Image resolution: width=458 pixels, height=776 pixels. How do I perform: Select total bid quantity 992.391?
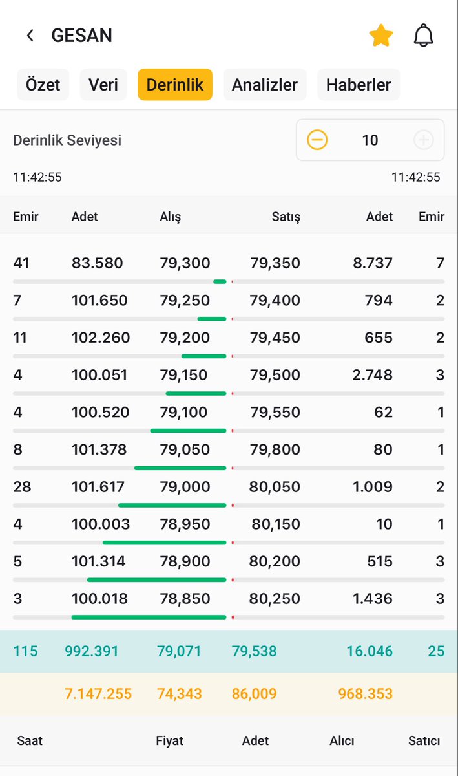(x=92, y=651)
